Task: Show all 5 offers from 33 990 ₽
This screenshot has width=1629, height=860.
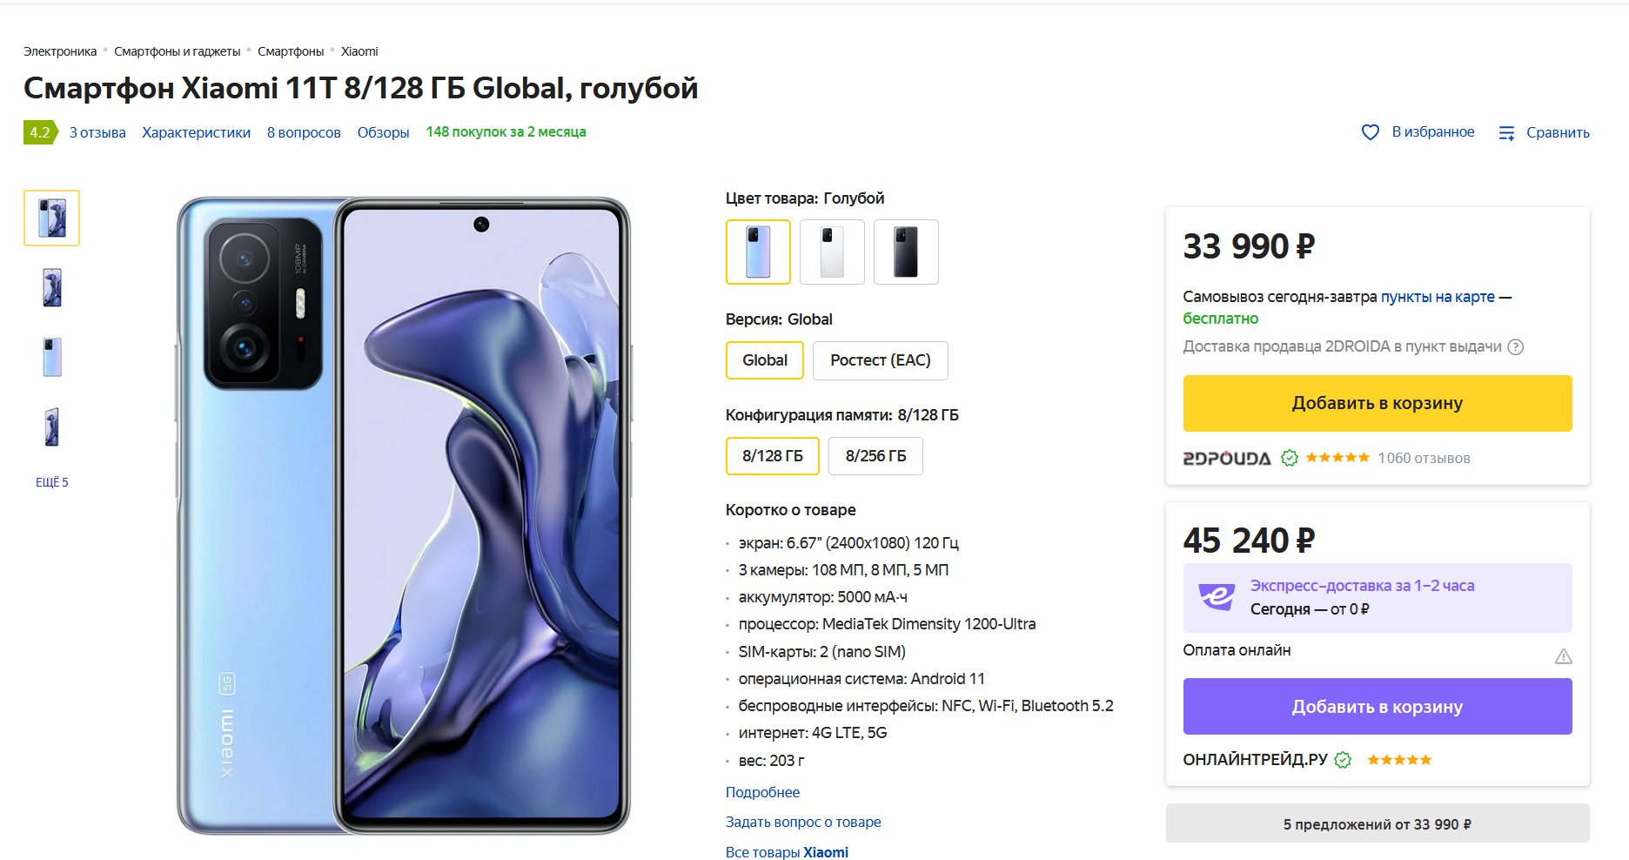Action: point(1377,823)
